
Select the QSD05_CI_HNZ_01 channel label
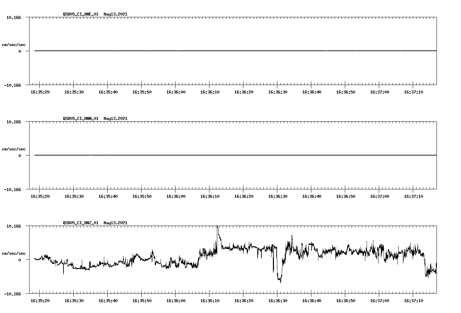(80, 223)
